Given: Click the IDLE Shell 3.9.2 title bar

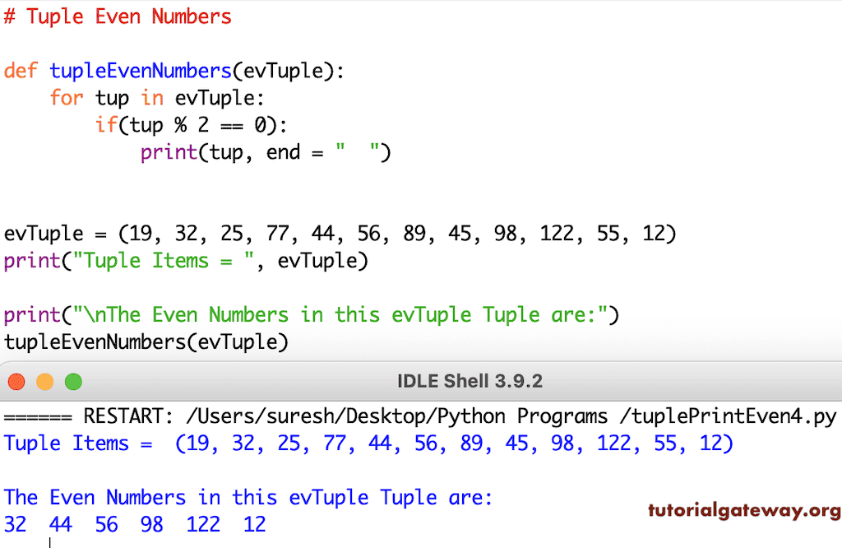Looking at the screenshot, I should (470, 380).
